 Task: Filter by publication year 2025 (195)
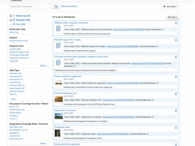(14, 32)
